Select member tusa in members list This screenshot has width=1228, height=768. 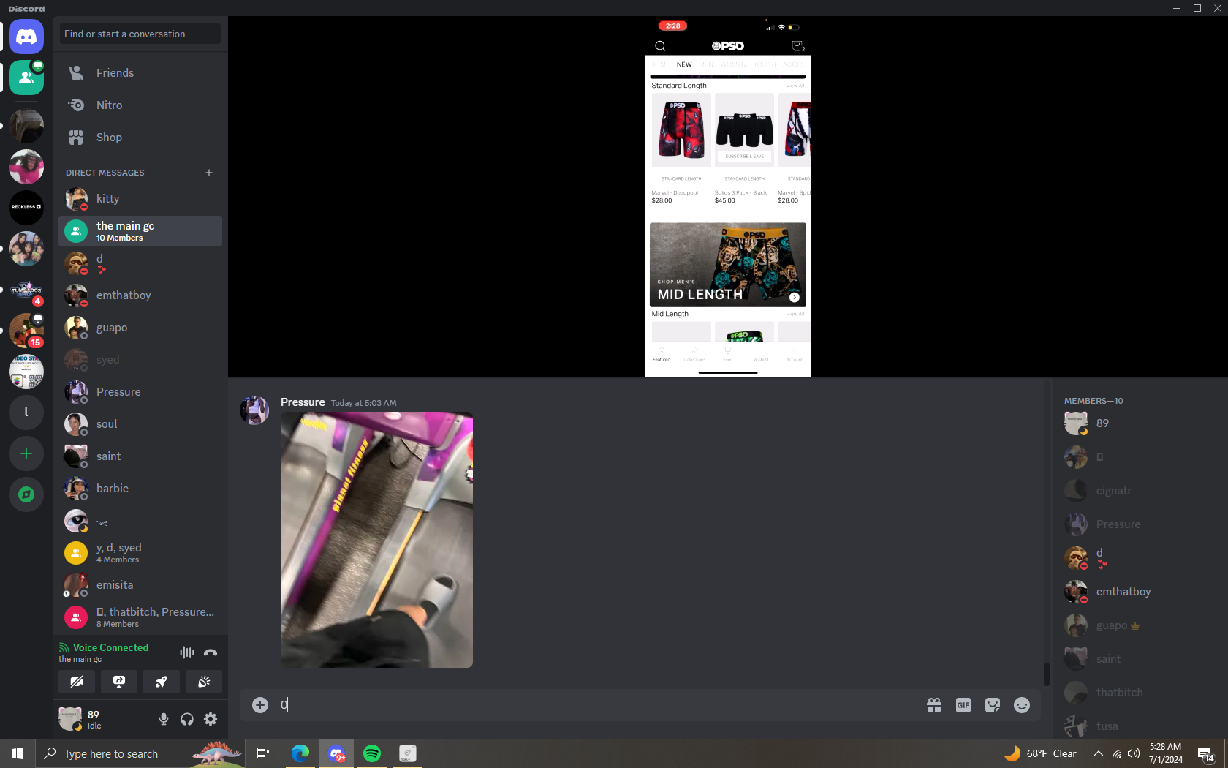(1140, 726)
